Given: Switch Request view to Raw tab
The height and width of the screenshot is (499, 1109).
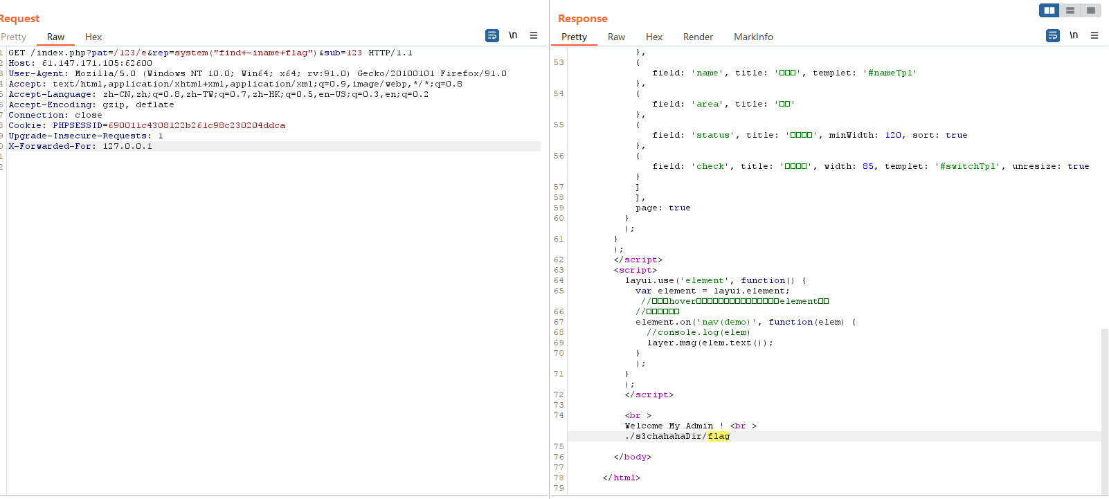Looking at the screenshot, I should click(x=56, y=37).
